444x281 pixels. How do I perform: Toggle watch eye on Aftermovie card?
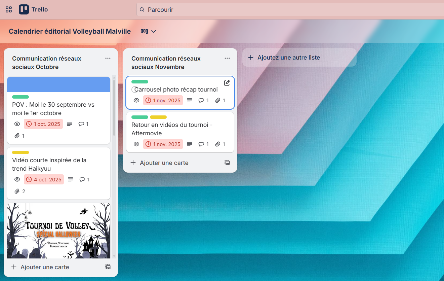[136, 144]
